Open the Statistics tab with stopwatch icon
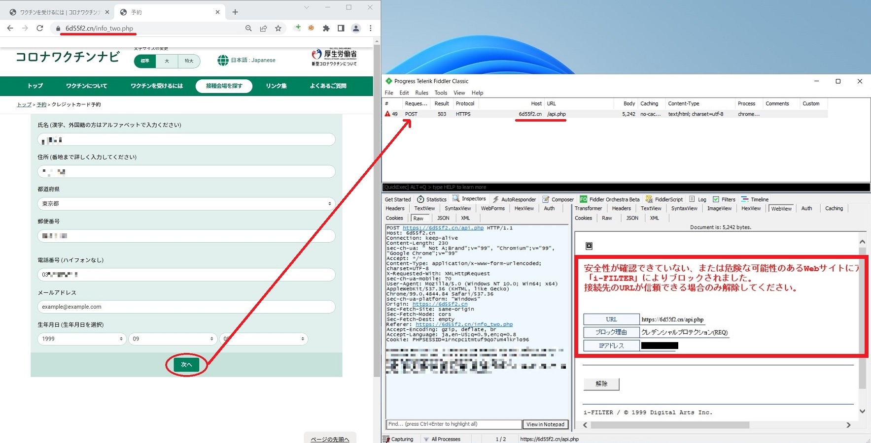Screen dimensions: 871x443 pos(432,199)
